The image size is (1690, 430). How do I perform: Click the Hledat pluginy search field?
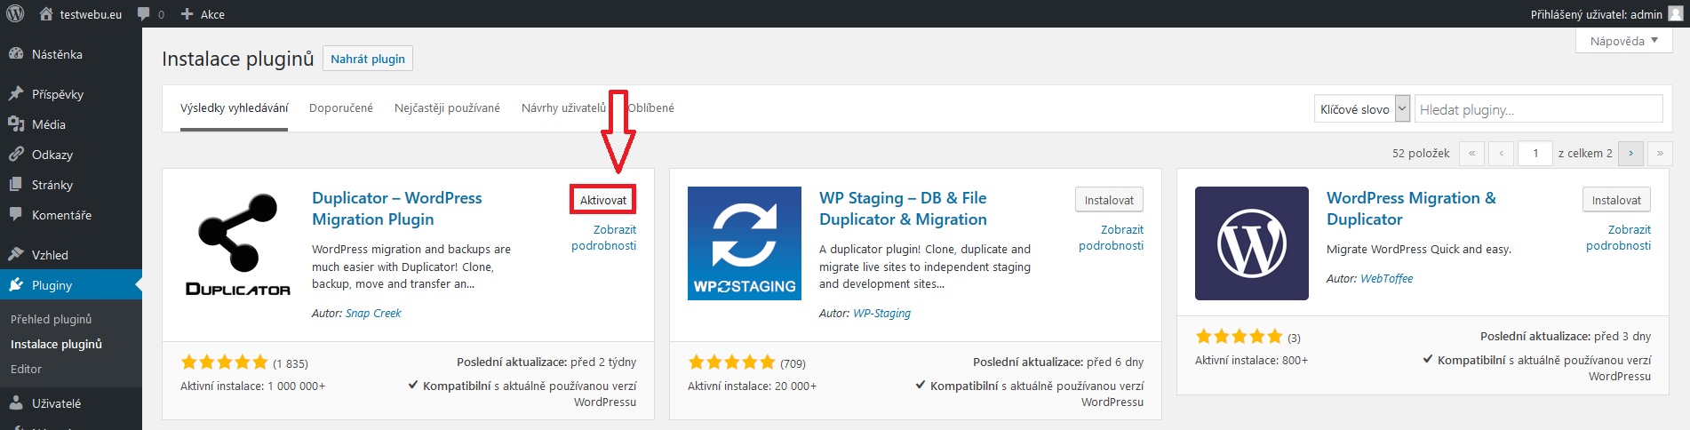coord(1538,109)
